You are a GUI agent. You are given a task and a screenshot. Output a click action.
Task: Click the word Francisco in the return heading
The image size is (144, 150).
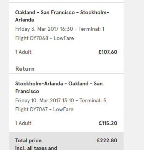coord(27,92)
